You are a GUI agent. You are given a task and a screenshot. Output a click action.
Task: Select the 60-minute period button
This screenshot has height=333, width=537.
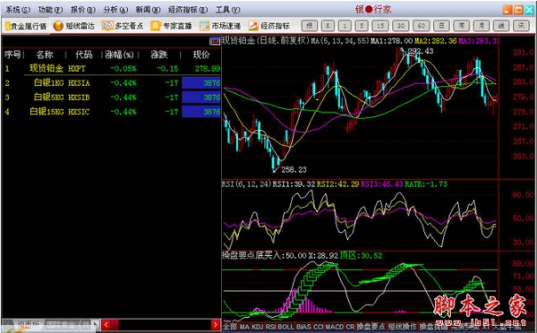coord(422,26)
